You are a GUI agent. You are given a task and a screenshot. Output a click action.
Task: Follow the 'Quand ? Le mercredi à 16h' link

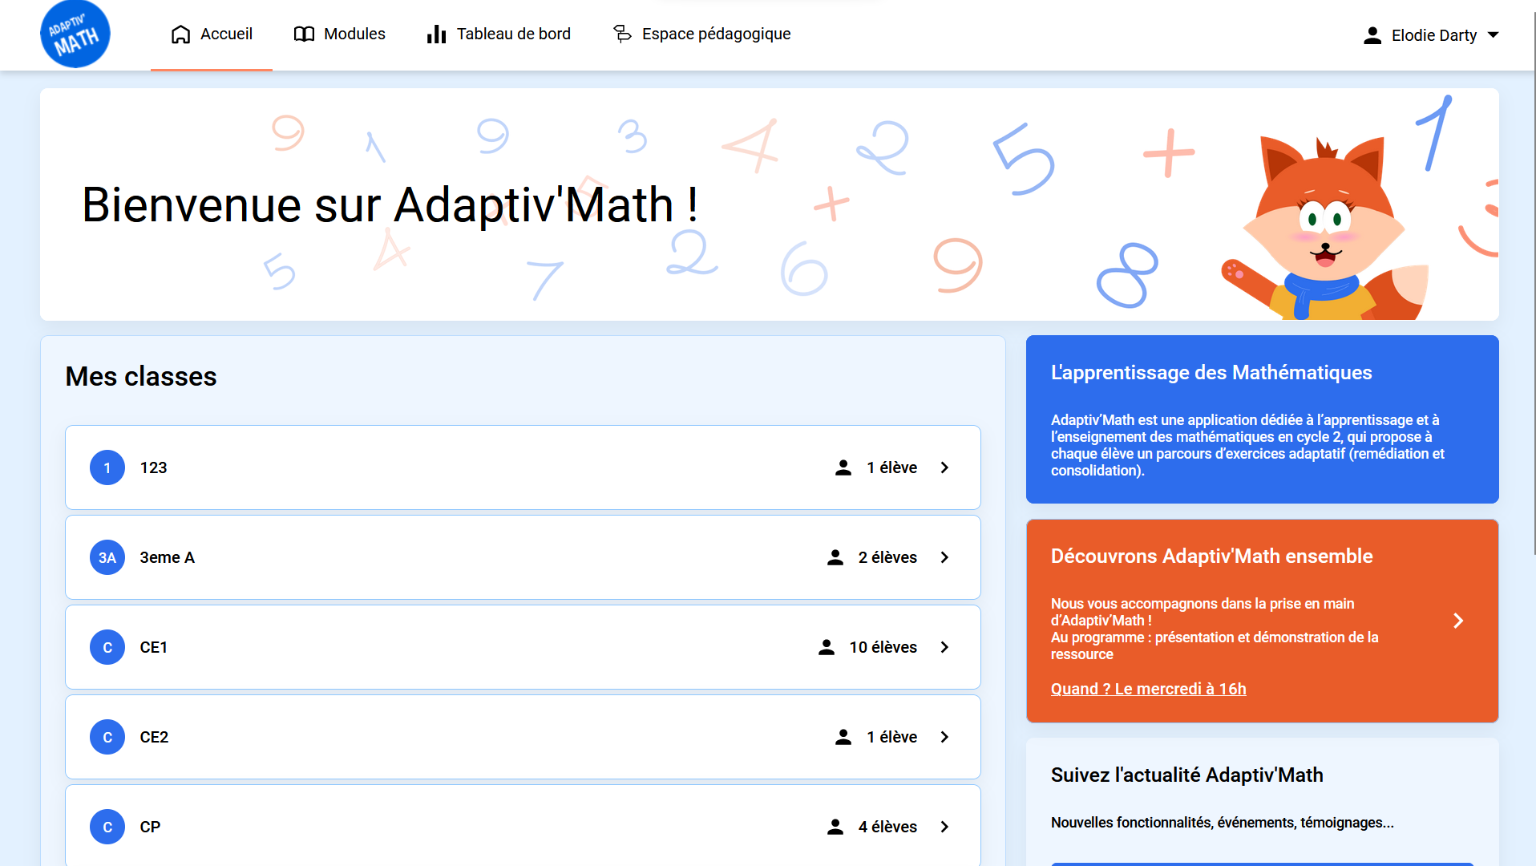[x=1148, y=689]
